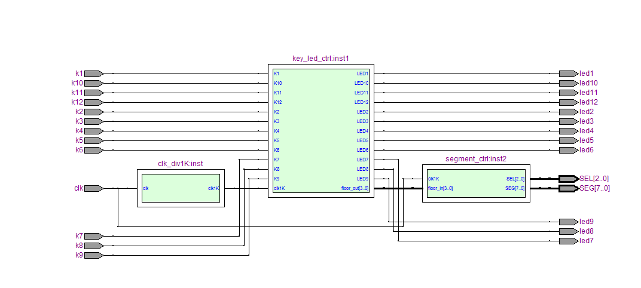Select the led5 output pin symbol
Viewport: 641px width, 288px height.
coord(569,140)
